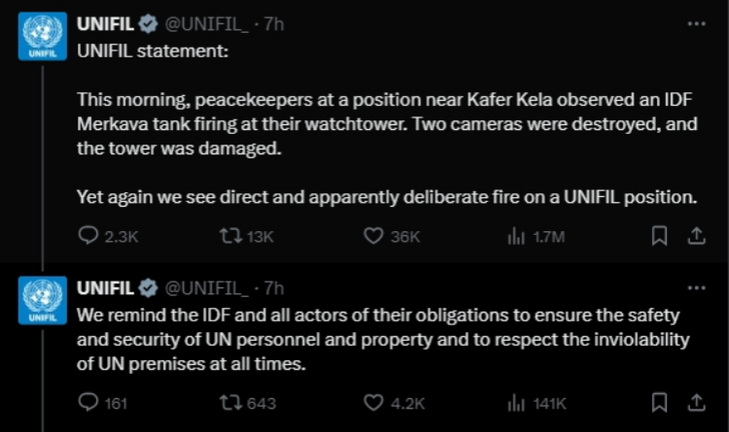729x432 pixels.
Task: Open more options on first tweet
Action: [x=696, y=21]
